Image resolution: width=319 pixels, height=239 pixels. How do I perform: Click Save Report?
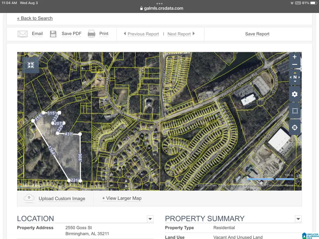257,34
